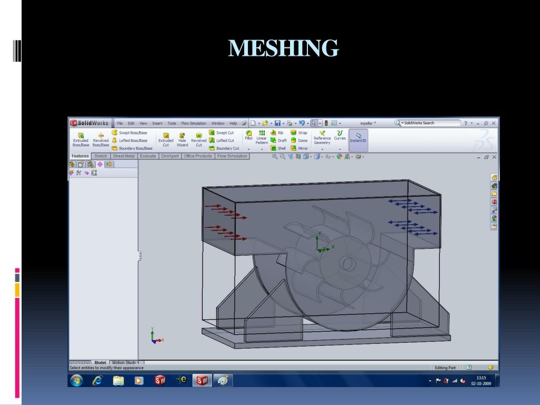Screen dimensions: 540x405
Task: Switch to the Sheet Metal tab
Action: 123,156
